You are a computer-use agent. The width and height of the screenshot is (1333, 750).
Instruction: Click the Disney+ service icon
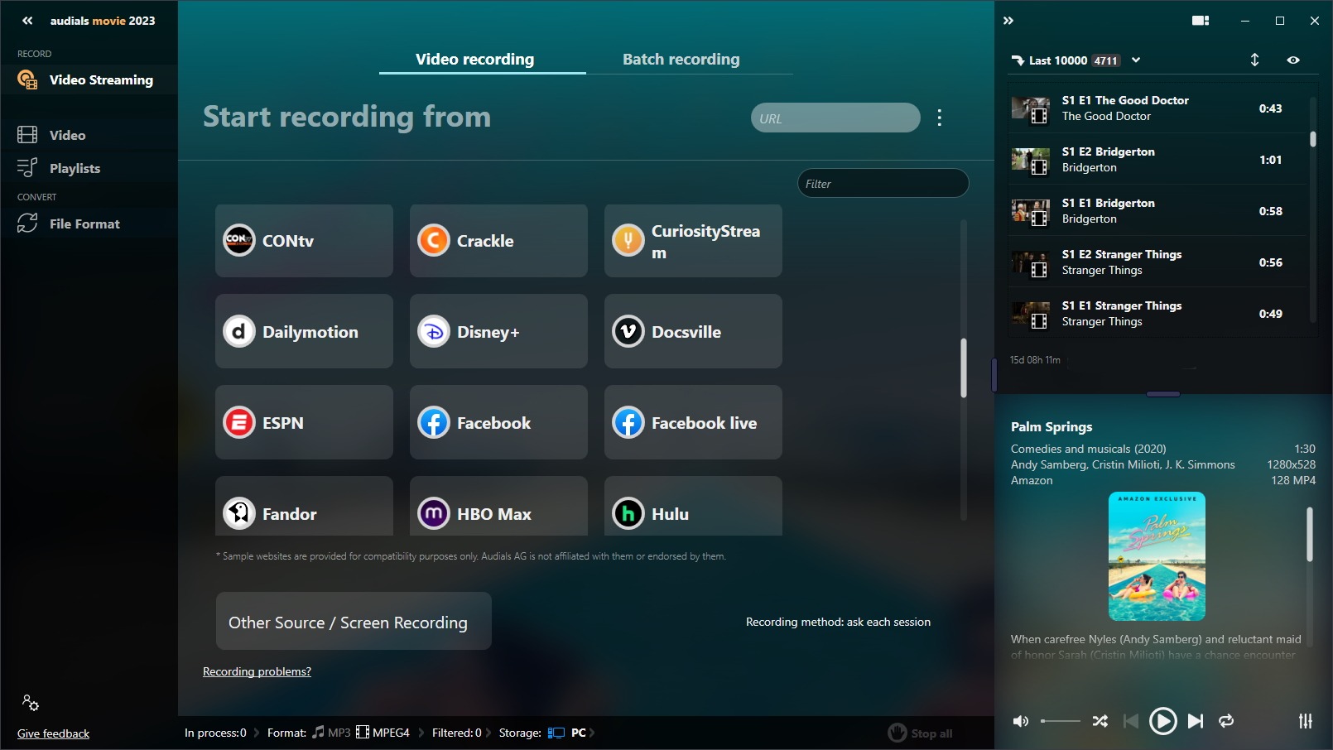433,332
